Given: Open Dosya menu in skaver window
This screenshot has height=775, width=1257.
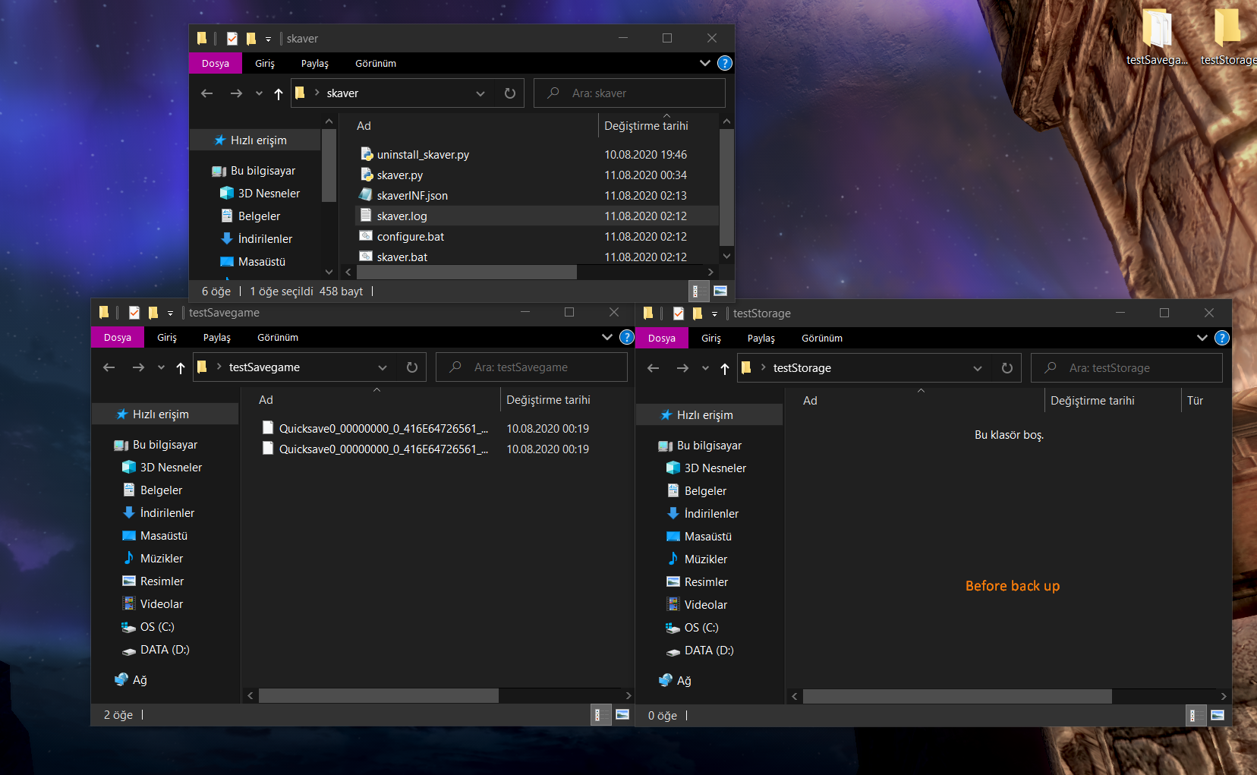Looking at the screenshot, I should pyautogui.click(x=216, y=63).
